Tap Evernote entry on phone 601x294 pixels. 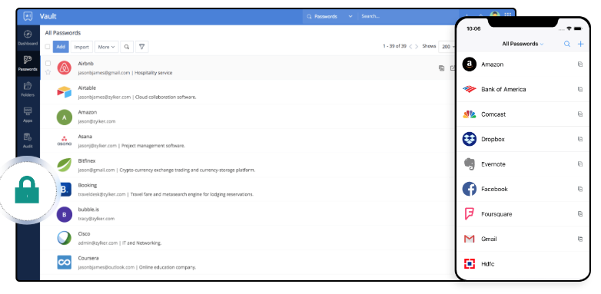pos(523,164)
